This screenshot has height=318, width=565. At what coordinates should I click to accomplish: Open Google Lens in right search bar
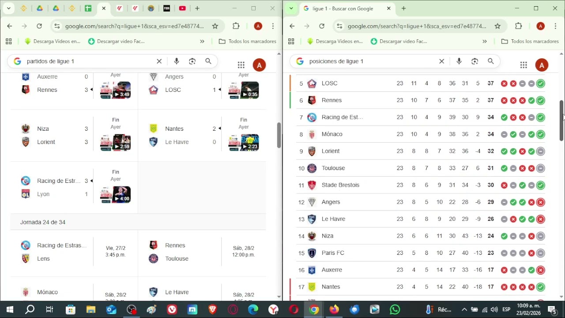click(475, 61)
